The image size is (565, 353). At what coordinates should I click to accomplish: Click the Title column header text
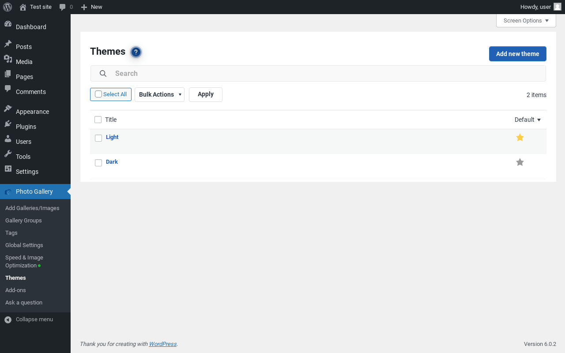(x=111, y=120)
